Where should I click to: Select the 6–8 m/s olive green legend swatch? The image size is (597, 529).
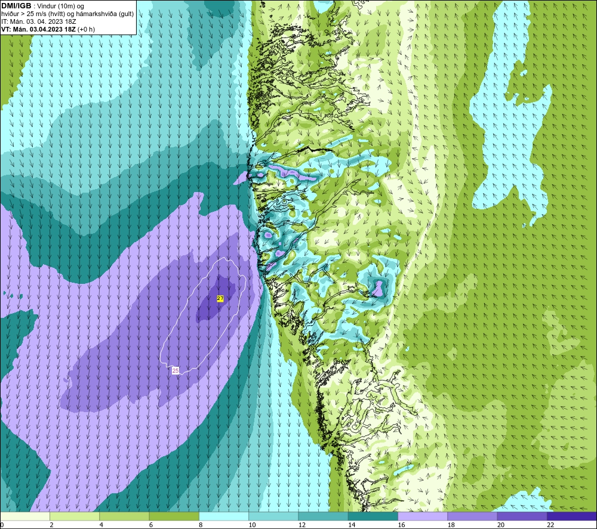point(174,516)
